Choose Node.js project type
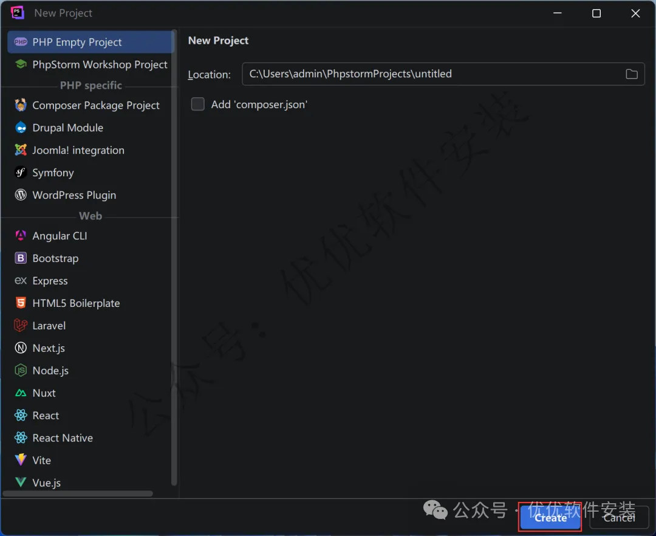Screen dimensions: 656x536 click(x=91, y=370)
